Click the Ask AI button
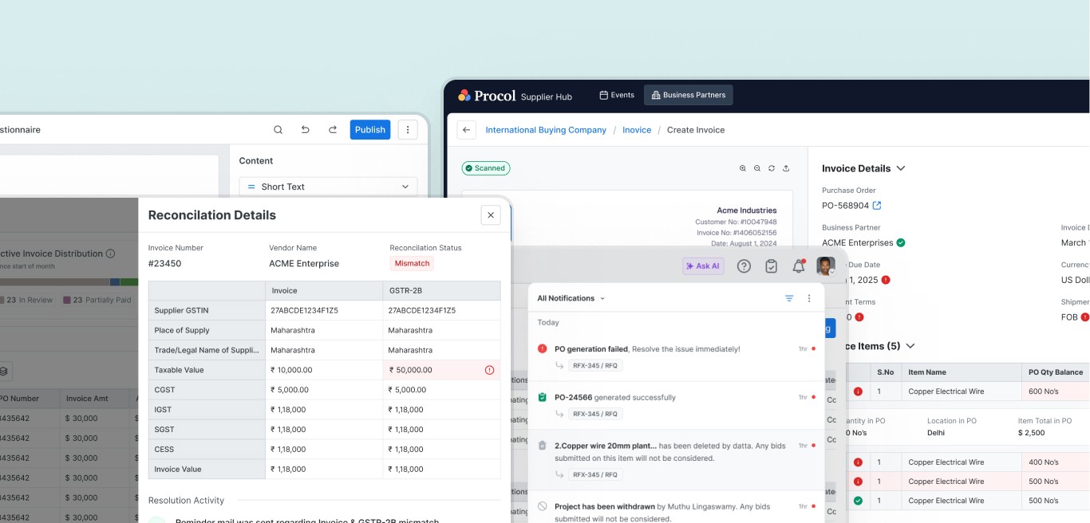The image size is (1090, 523). click(x=703, y=266)
